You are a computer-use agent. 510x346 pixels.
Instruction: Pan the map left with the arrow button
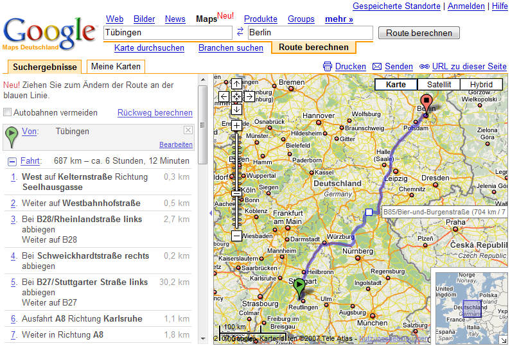224,96
